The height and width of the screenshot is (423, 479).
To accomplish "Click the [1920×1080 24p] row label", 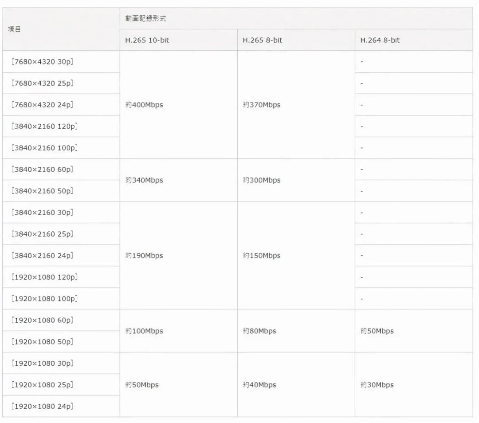I will 42,406.
